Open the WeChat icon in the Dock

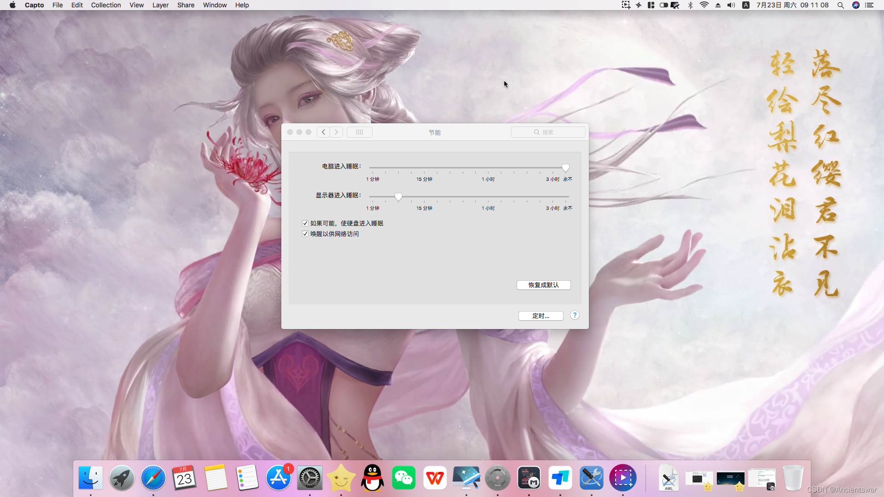point(403,478)
